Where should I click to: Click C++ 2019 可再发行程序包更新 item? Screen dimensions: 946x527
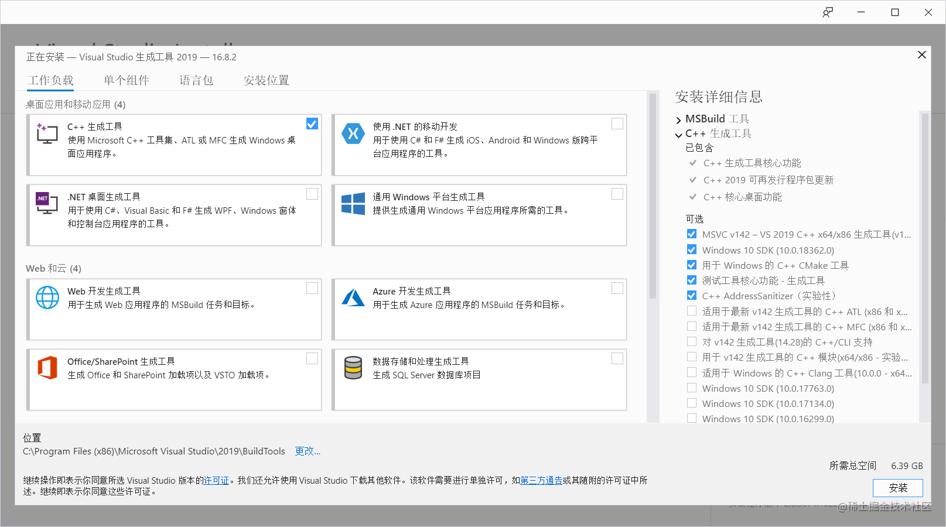(769, 180)
